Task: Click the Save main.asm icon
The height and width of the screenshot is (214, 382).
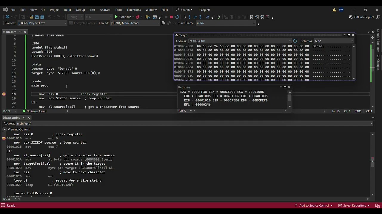Action: (37, 17)
